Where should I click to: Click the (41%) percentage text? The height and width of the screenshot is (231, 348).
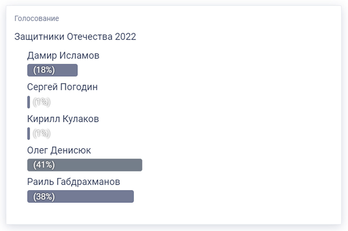click(44, 165)
